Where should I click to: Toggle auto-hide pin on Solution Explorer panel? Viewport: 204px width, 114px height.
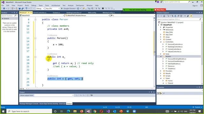[199, 13]
